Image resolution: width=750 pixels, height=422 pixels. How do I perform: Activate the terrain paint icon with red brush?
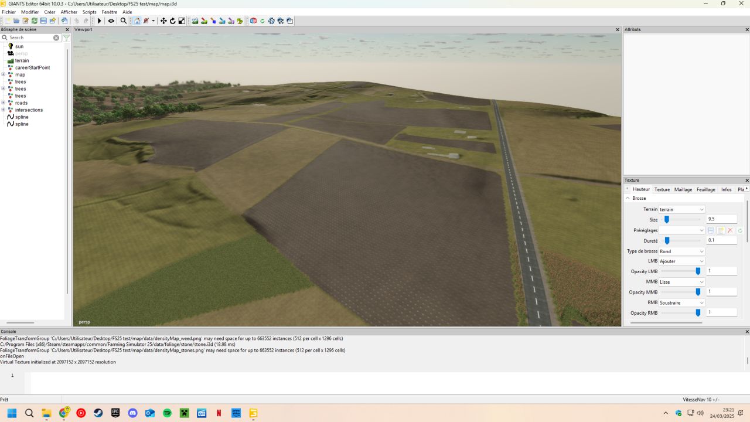click(x=204, y=21)
